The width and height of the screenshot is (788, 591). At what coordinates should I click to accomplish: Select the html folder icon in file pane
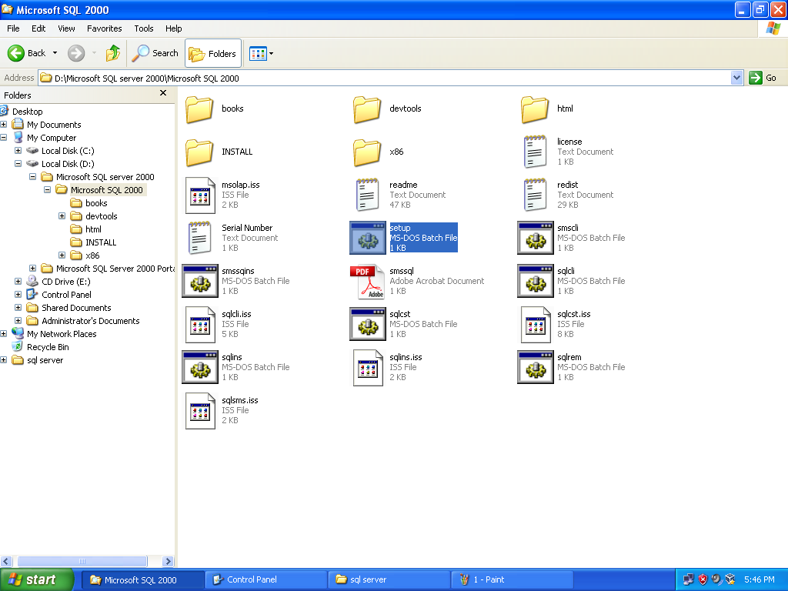tap(535, 109)
